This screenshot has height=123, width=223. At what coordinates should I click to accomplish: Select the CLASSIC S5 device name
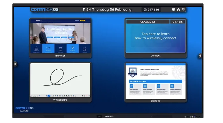[x=148, y=22]
